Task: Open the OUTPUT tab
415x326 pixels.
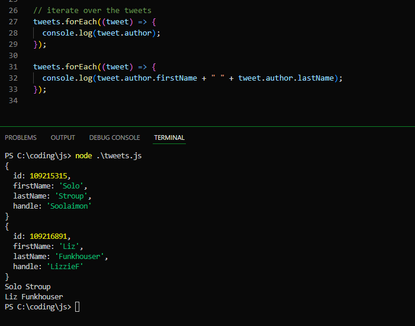Action: 63,138
